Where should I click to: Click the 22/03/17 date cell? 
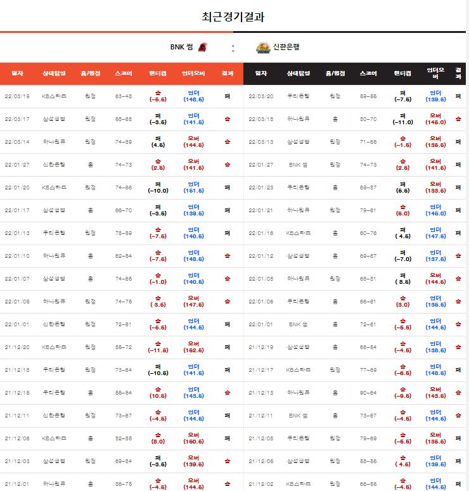[17, 119]
